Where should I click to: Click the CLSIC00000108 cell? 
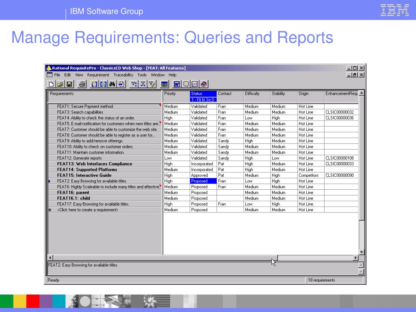(x=341, y=158)
